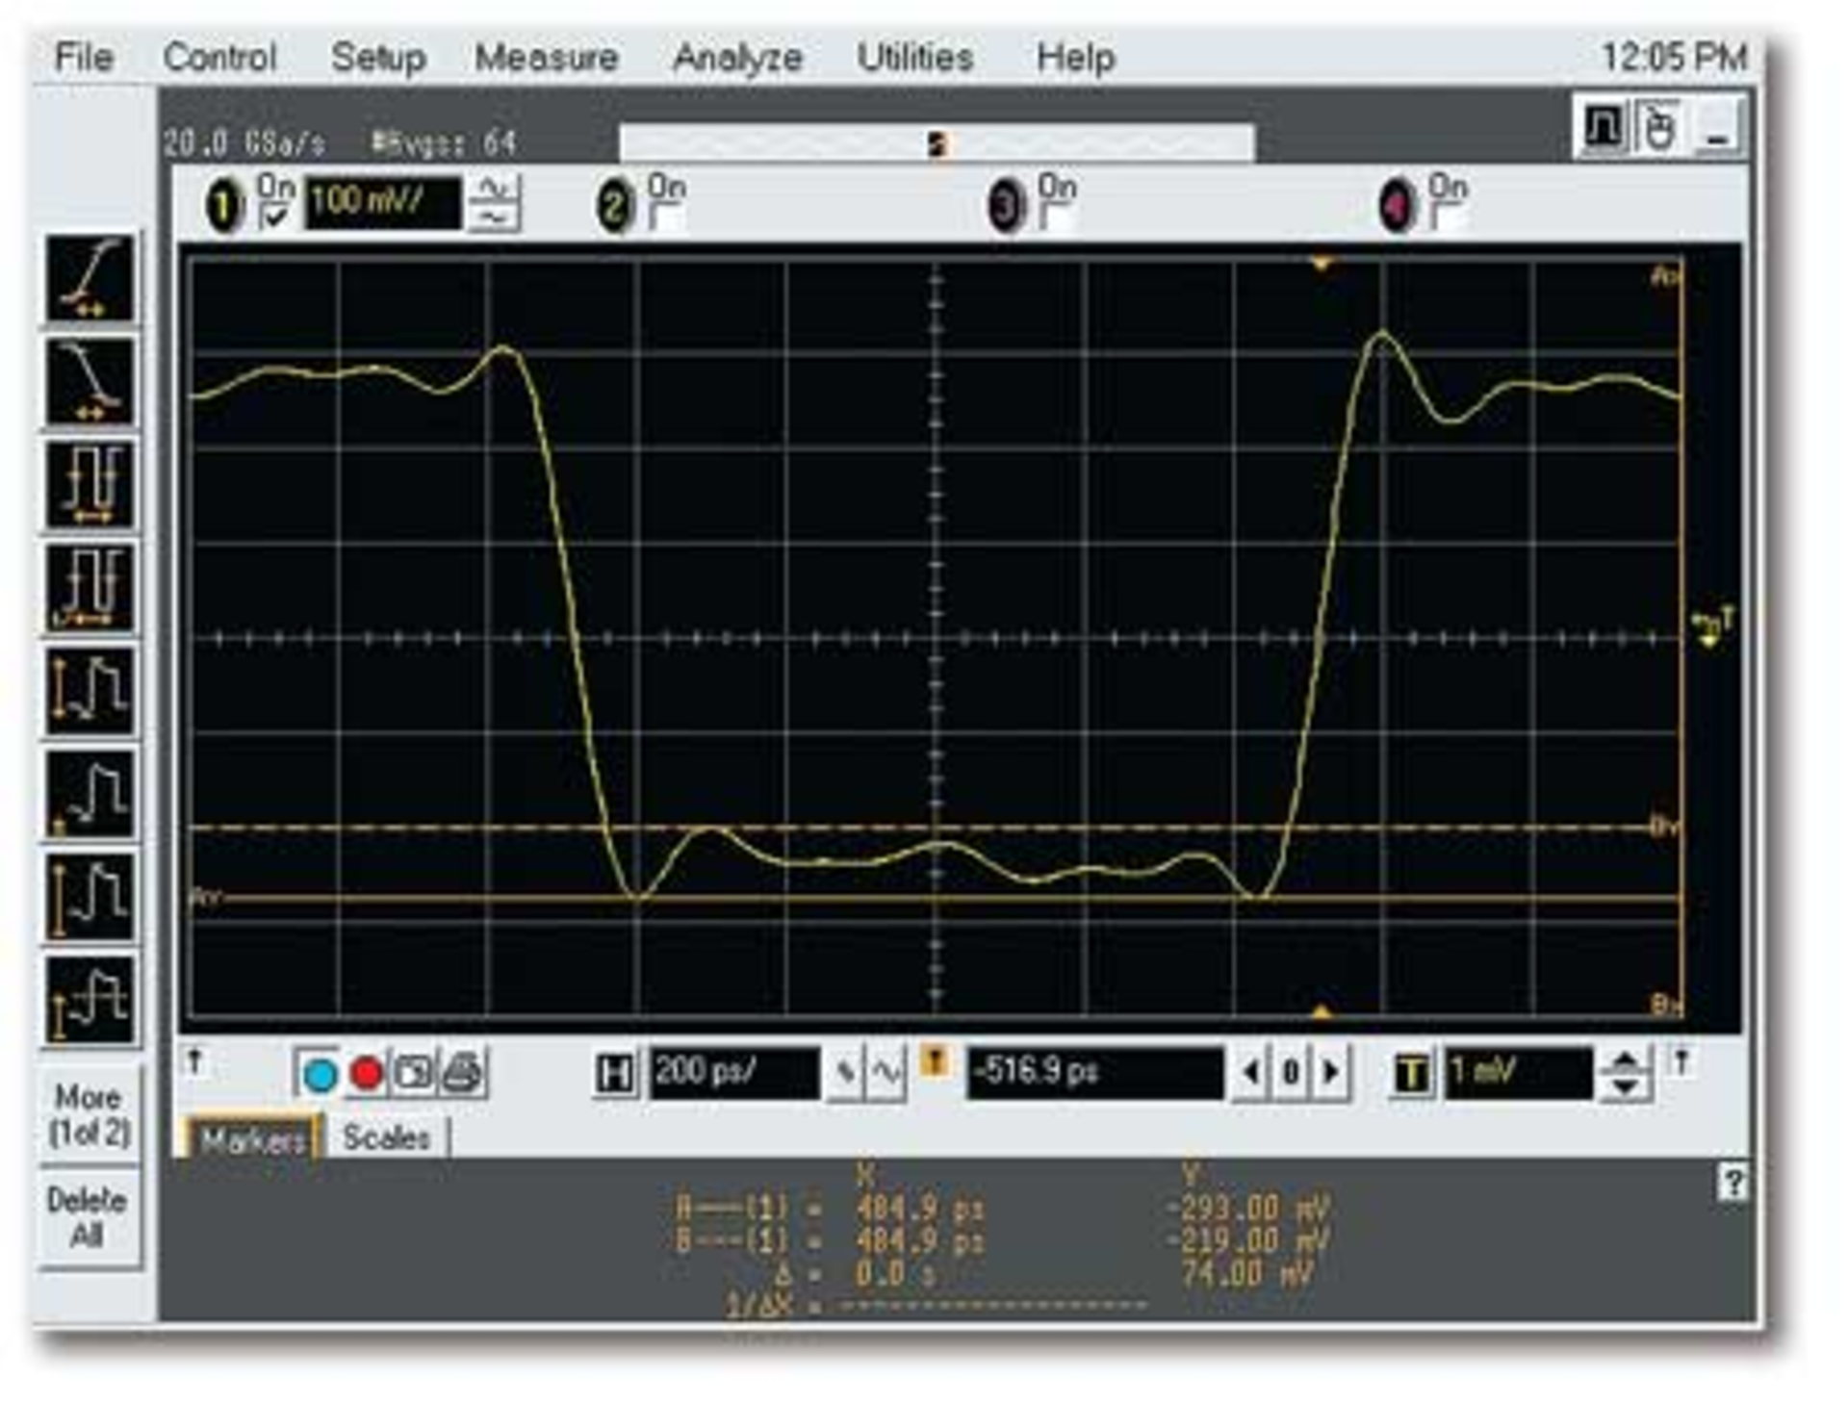Click the More (1 of 2) button
1848x1404 pixels.
[90, 1115]
